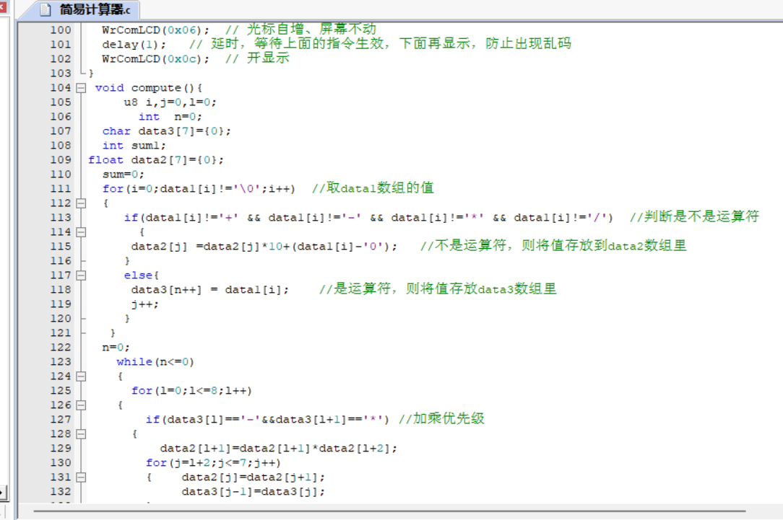Click on 'for(j=l+2;j<=7;j++)' line
This screenshot has height=520, width=783.
click(x=213, y=463)
